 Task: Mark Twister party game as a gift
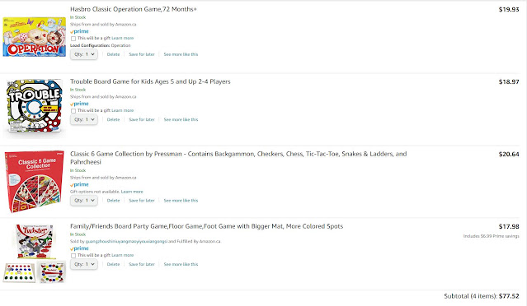click(73, 256)
